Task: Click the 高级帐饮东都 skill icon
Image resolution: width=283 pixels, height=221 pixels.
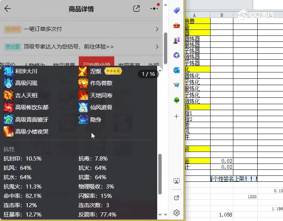Action: point(9,108)
